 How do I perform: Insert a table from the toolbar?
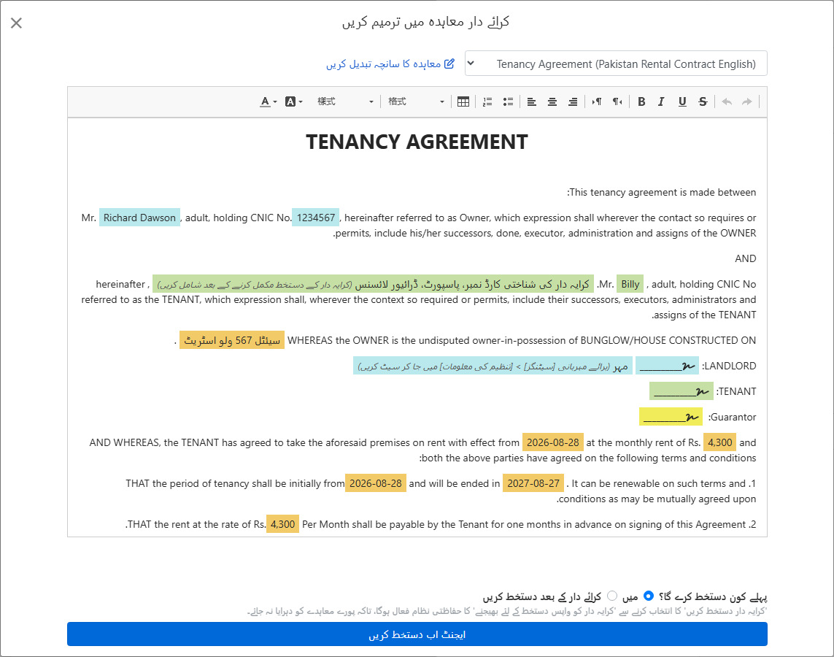pyautogui.click(x=463, y=101)
